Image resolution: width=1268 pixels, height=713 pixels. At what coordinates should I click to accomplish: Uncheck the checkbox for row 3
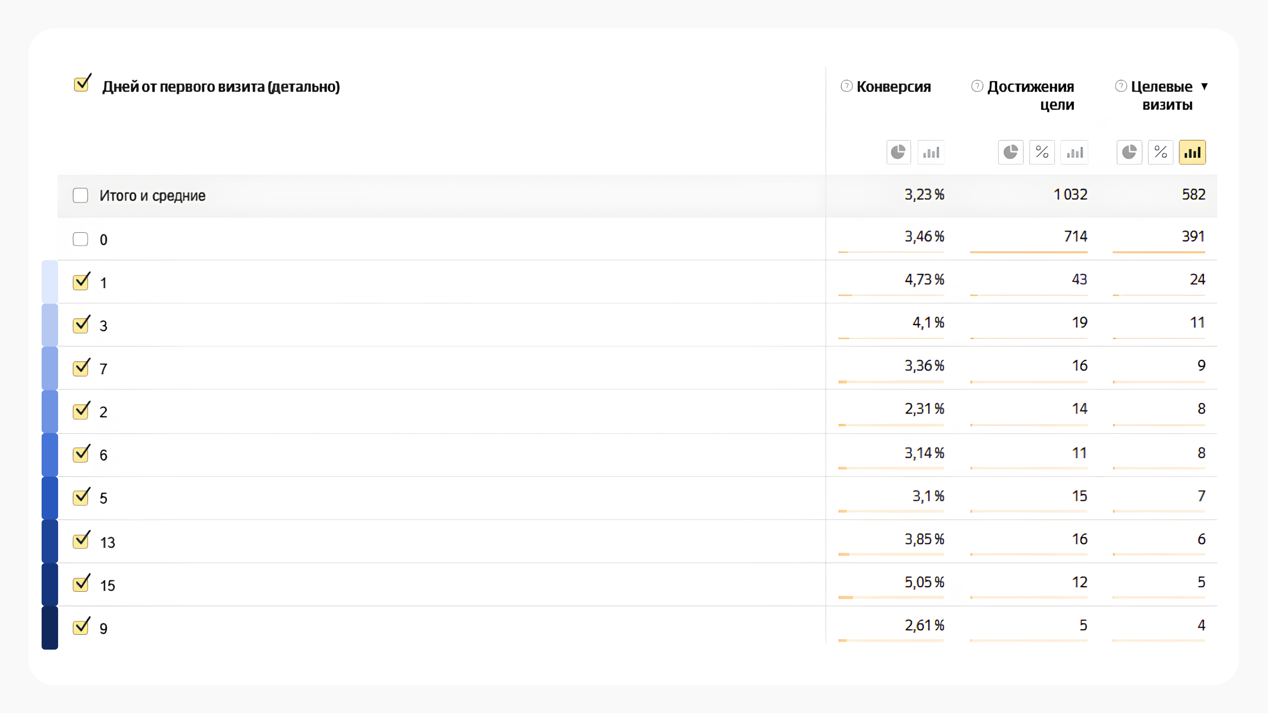81,324
